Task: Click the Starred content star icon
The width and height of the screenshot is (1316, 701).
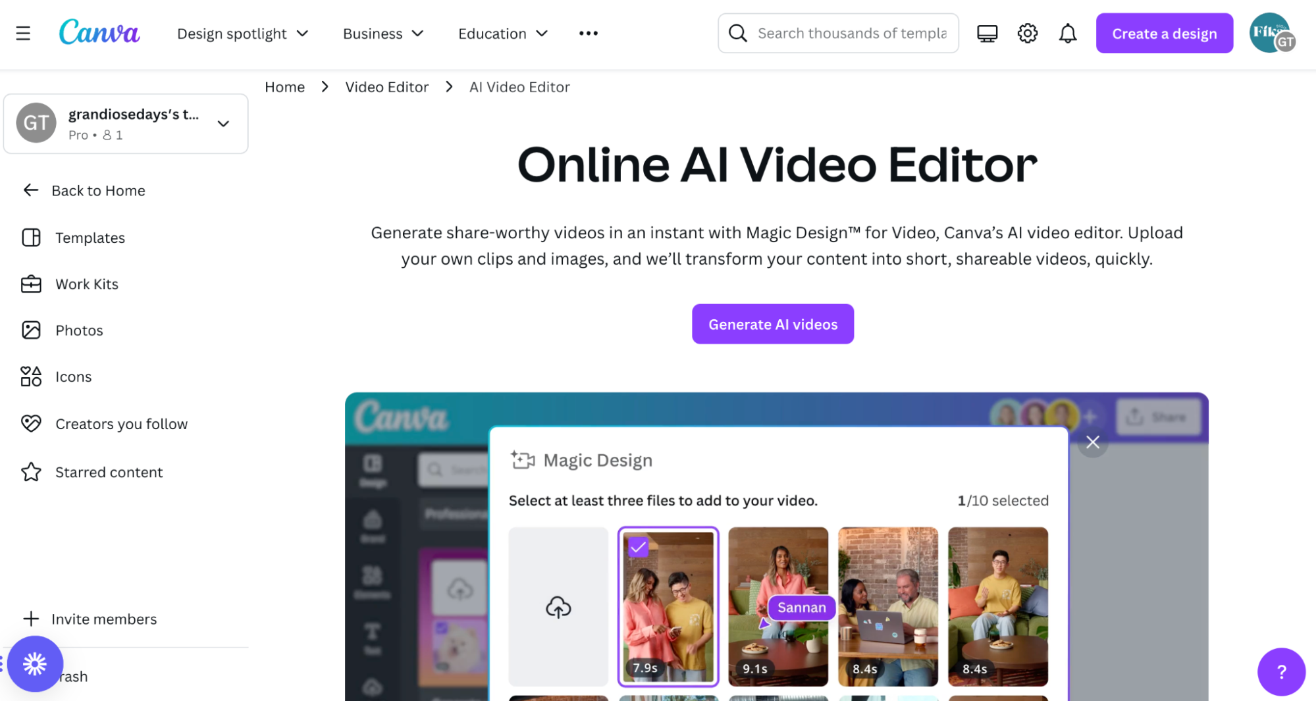Action: tap(31, 472)
